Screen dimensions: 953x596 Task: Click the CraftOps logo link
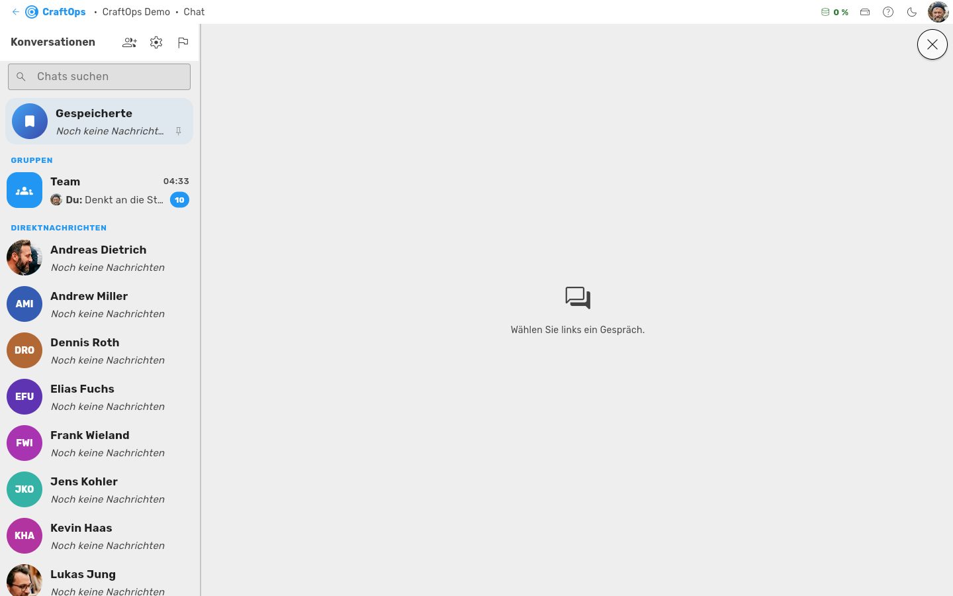(56, 12)
